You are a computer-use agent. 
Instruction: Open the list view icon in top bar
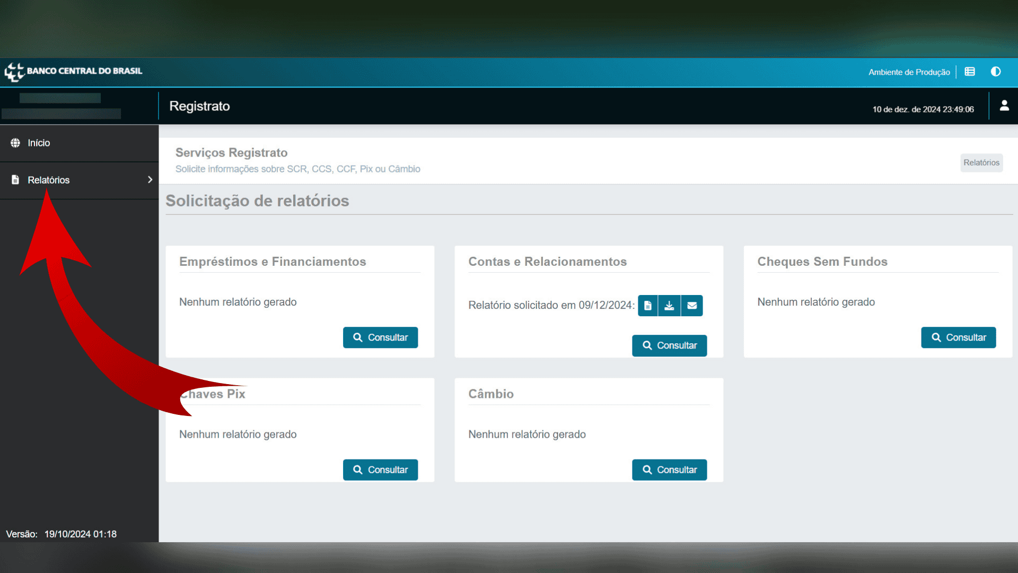pyautogui.click(x=970, y=72)
